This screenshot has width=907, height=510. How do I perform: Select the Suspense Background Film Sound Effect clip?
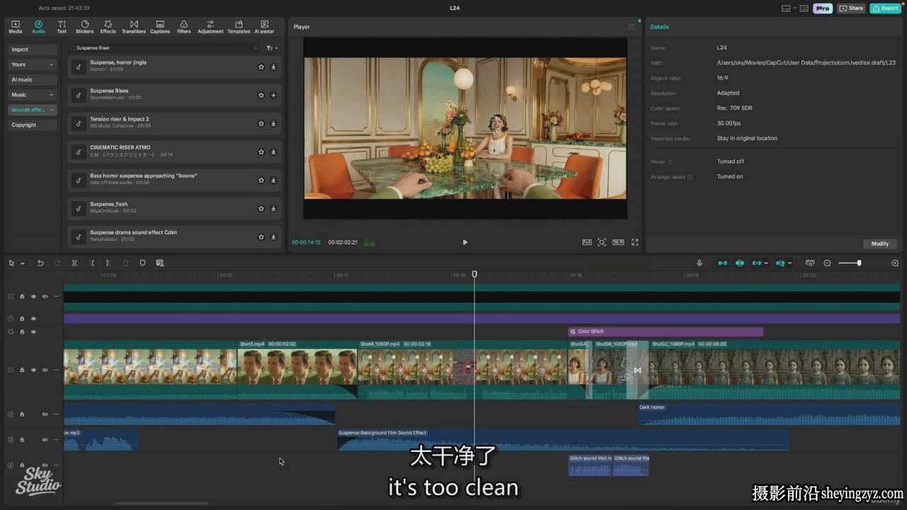point(563,440)
